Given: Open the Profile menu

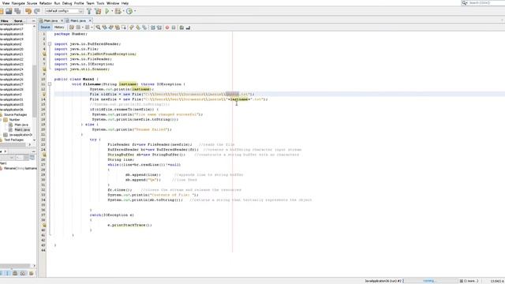Looking at the screenshot, I should [79, 3].
